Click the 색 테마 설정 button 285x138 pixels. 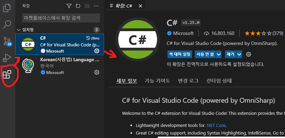180,54
